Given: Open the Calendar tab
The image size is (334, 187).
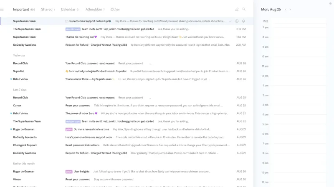Looking at the screenshot, I should point(70,9).
